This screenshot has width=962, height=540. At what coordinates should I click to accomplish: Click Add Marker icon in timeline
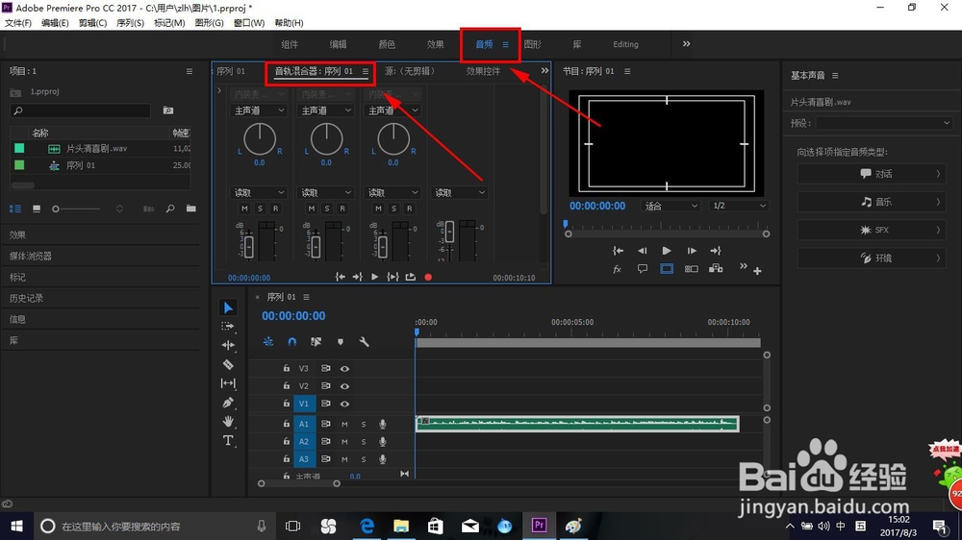pyautogui.click(x=341, y=342)
